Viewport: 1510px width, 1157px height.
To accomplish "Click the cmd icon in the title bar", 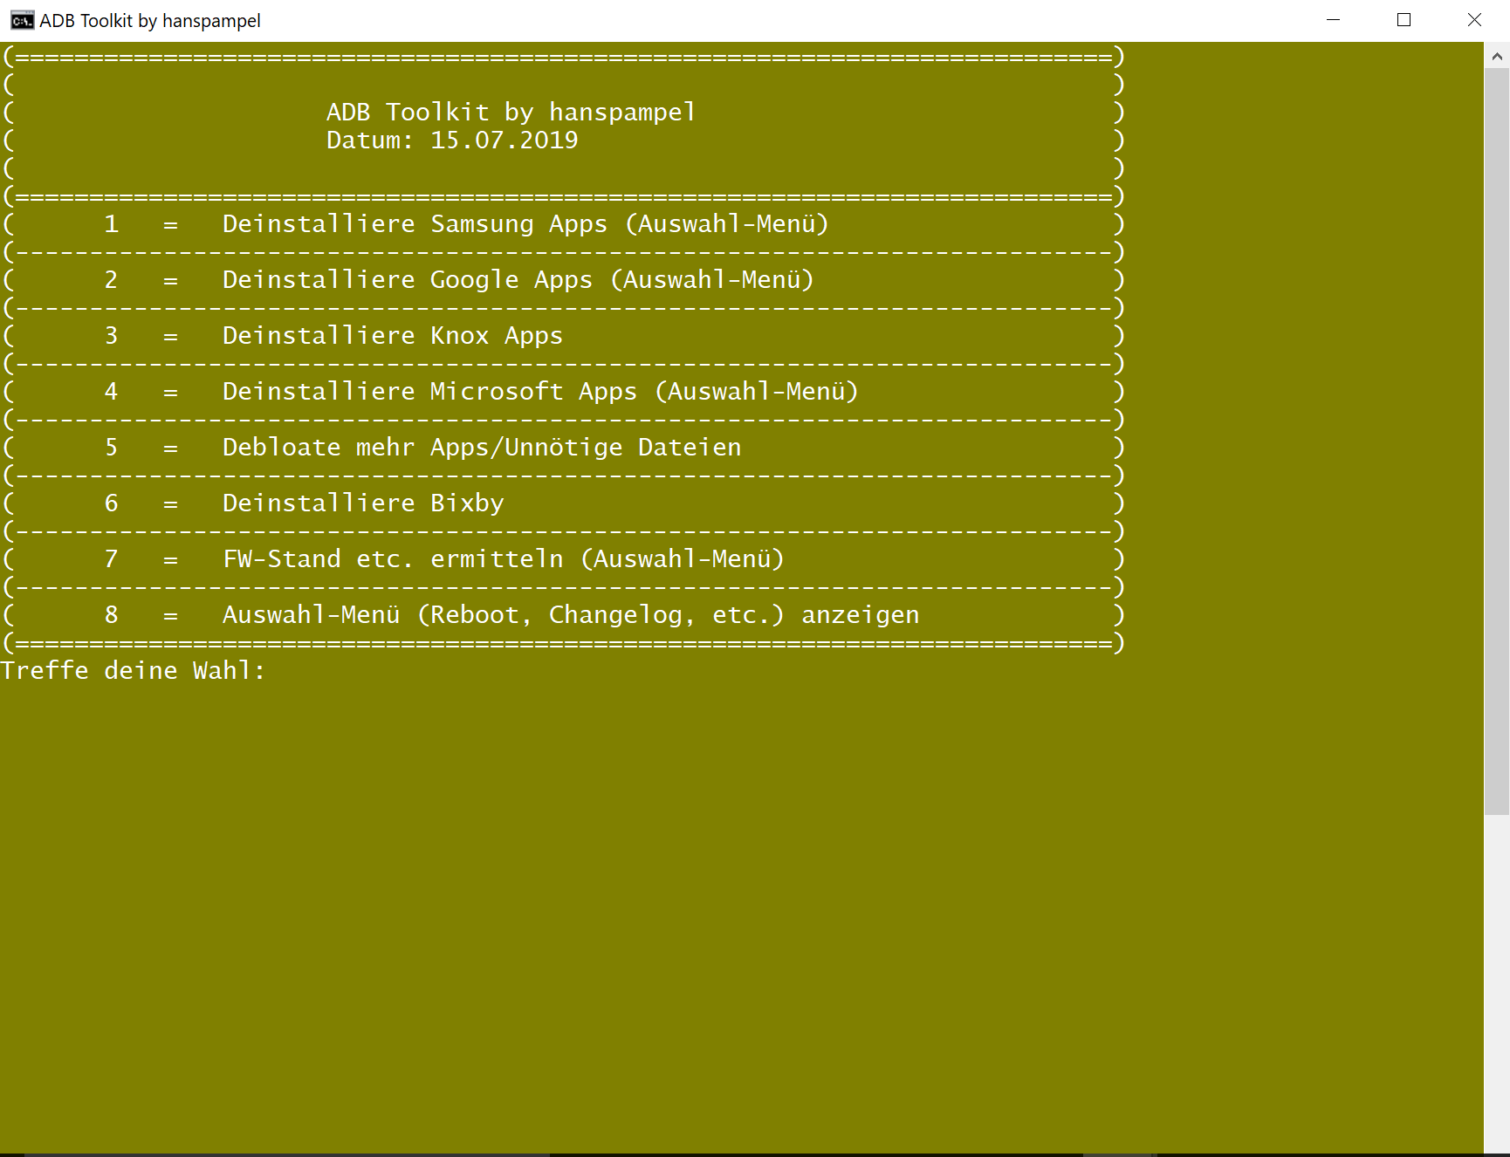I will 22,20.
